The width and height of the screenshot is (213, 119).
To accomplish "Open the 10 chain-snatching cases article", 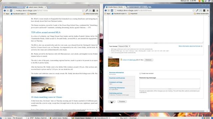I will point(47,97).
